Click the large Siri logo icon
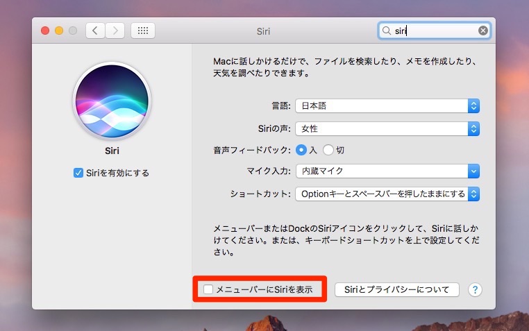Viewport: 529px width, 331px height. [x=112, y=101]
